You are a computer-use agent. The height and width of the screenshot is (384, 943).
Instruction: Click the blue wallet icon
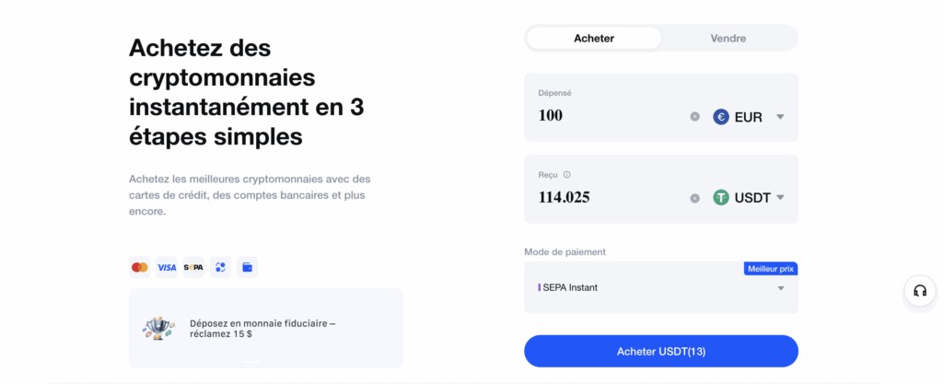[x=247, y=267]
